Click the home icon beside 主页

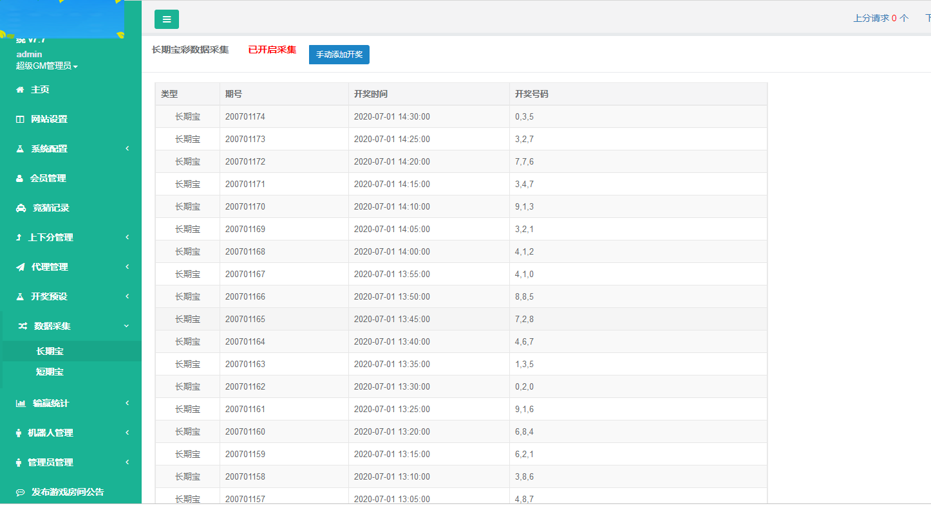20,90
